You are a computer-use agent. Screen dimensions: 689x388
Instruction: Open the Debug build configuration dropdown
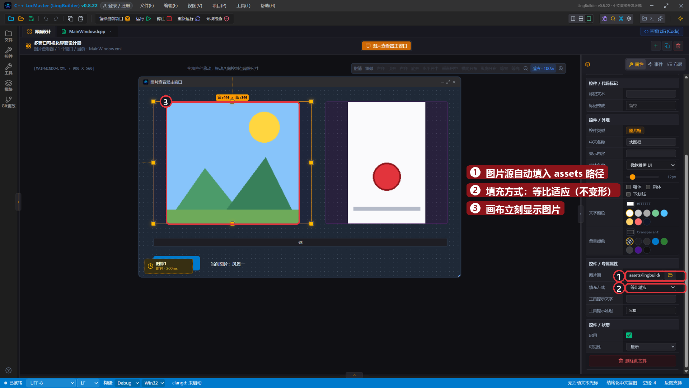point(128,383)
